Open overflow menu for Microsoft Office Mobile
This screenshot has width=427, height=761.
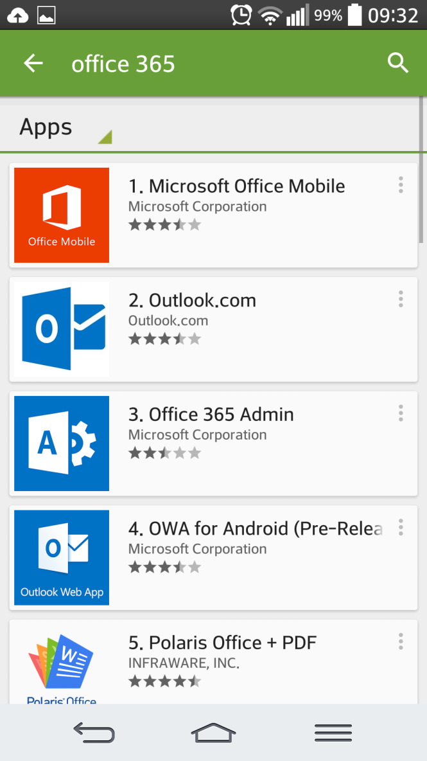401,185
